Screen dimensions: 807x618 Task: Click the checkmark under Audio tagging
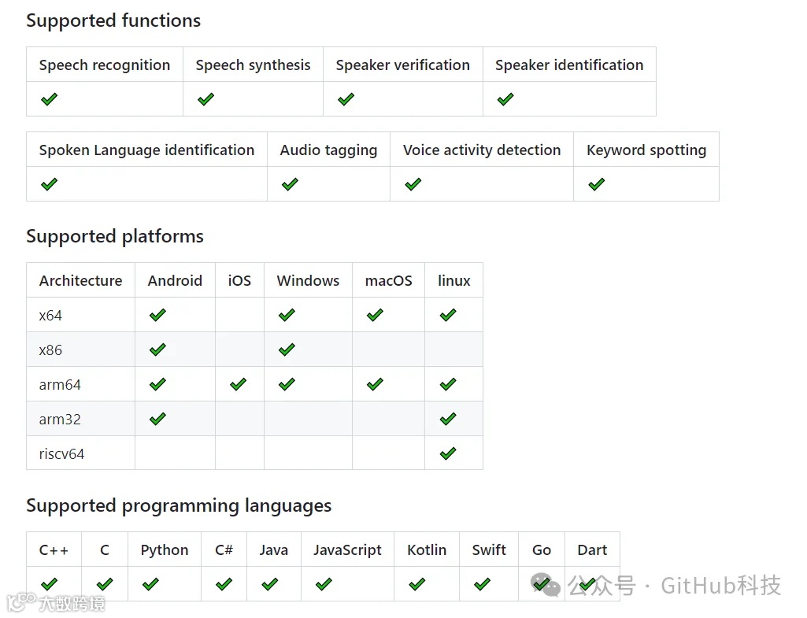pyautogui.click(x=290, y=184)
